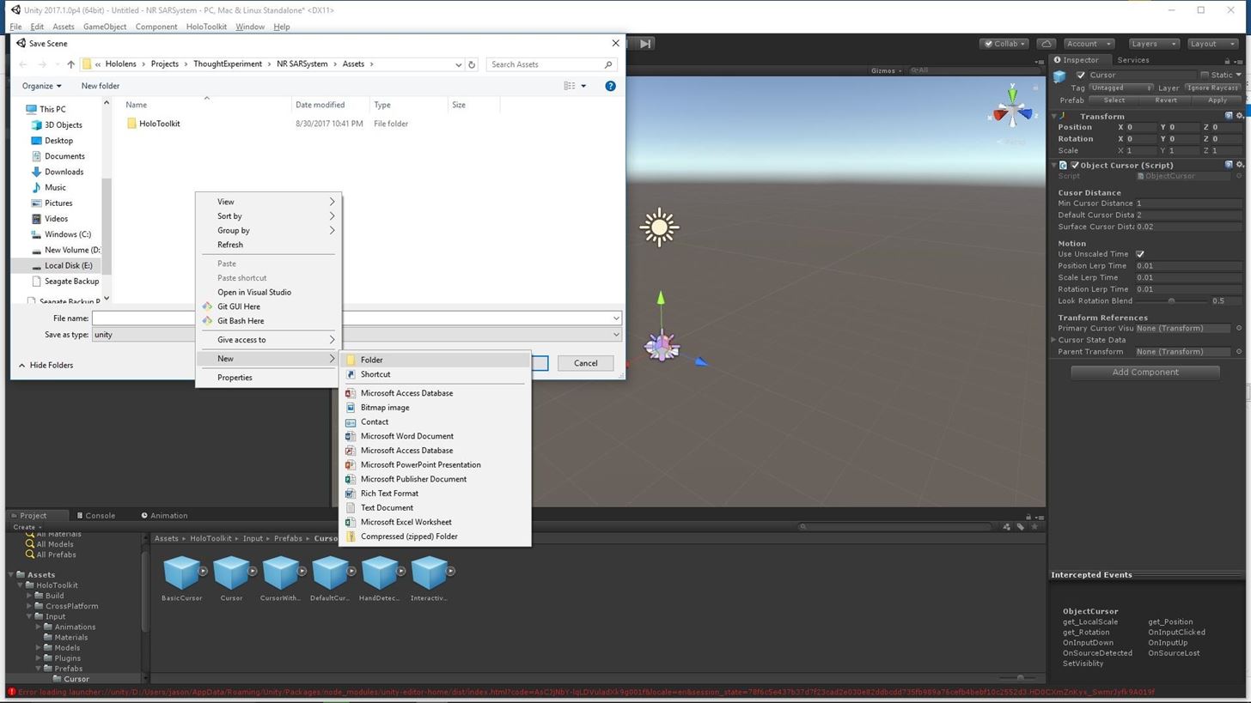This screenshot has width=1251, height=703.
Task: Open the Layers dropdown
Action: coord(1153,44)
